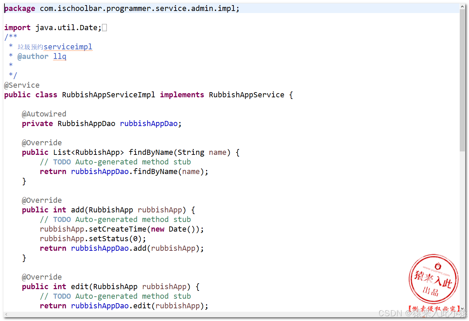Click the package keyword on the first line

pyautogui.click(x=20, y=9)
